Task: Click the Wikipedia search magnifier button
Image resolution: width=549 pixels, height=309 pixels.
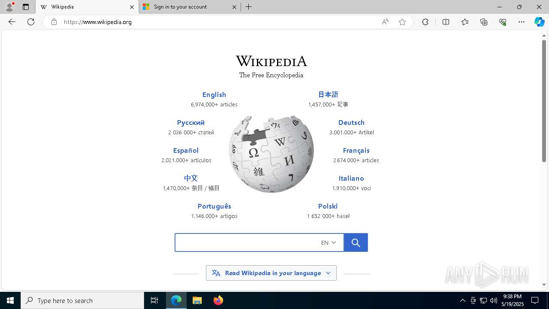Action: 356,242
